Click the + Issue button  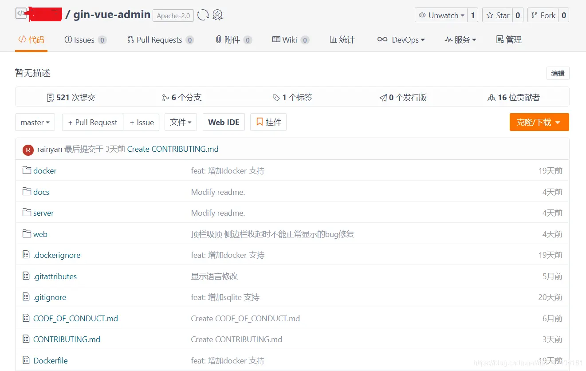click(142, 122)
